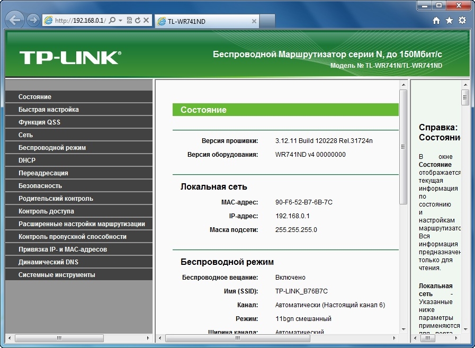Click the browser Back arrow button
The width and height of the screenshot is (475, 348).
[x=14, y=20]
